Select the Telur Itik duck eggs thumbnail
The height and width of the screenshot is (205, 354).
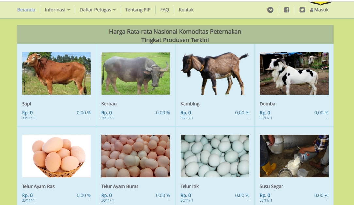(x=215, y=156)
